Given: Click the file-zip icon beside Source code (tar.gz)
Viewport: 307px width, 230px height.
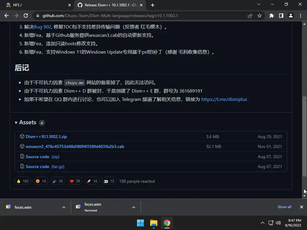Looking at the screenshot, I should 22,167.
